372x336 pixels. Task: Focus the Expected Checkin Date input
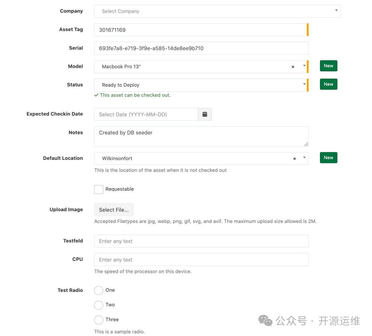[x=146, y=114]
